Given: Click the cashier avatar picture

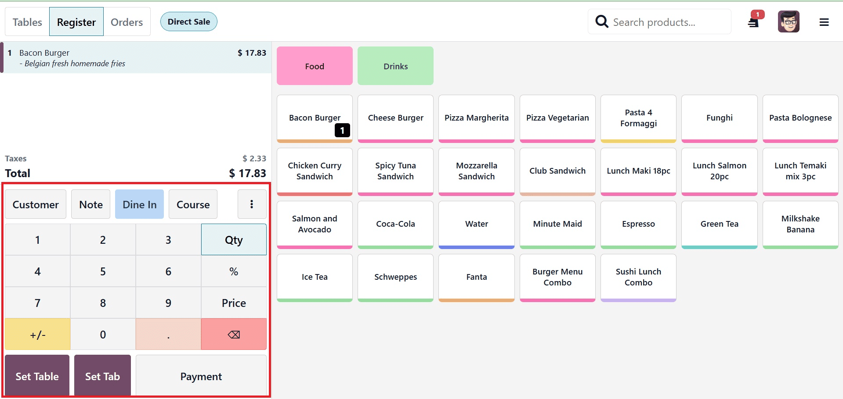Looking at the screenshot, I should point(789,21).
